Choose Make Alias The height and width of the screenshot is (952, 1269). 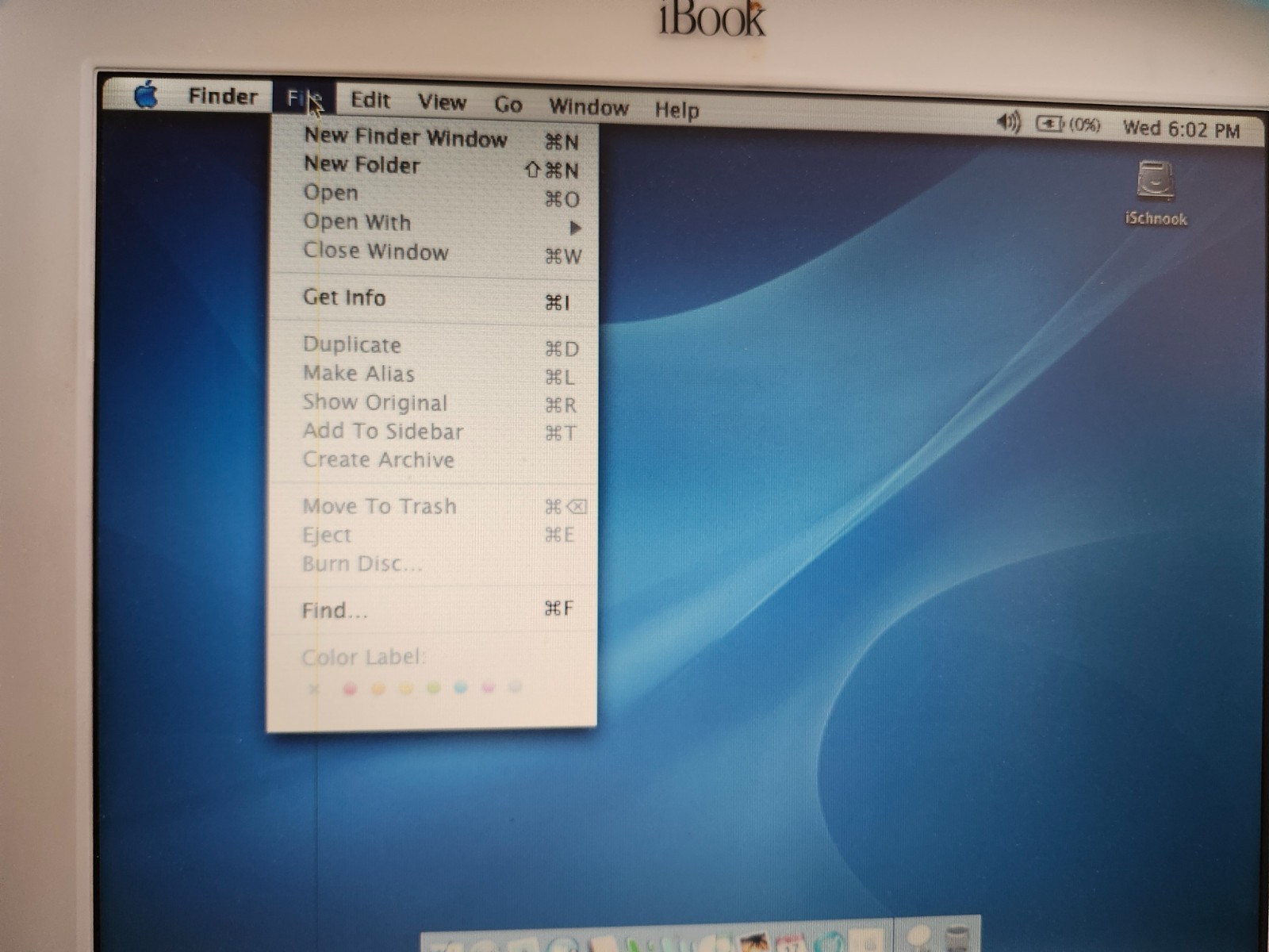click(x=433, y=374)
